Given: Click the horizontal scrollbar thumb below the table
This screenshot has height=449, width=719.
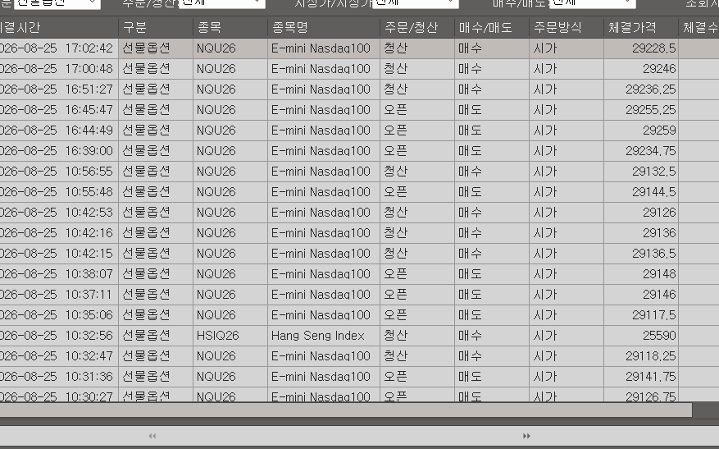Looking at the screenshot, I should click(x=345, y=410).
